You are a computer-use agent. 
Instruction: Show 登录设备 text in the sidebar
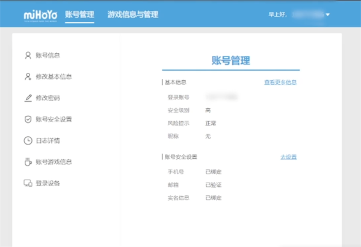[x=48, y=183]
